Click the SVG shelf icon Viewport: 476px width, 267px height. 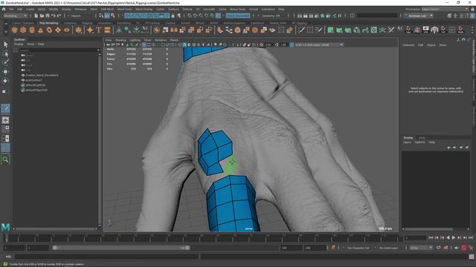[x=107, y=30]
